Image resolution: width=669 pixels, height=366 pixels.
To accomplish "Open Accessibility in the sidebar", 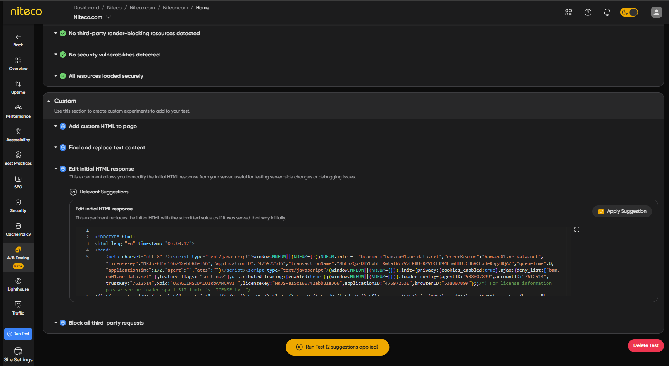I will pyautogui.click(x=18, y=135).
